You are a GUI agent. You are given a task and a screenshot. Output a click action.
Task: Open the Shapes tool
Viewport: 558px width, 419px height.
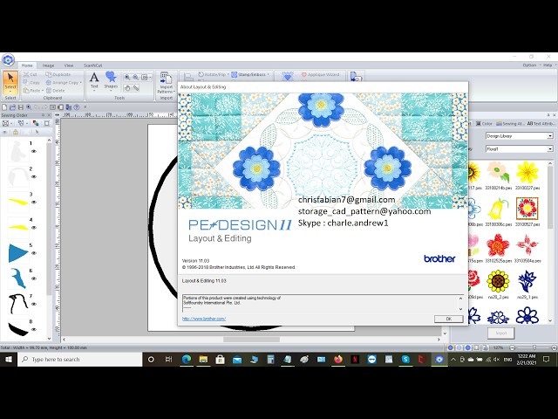tap(111, 80)
